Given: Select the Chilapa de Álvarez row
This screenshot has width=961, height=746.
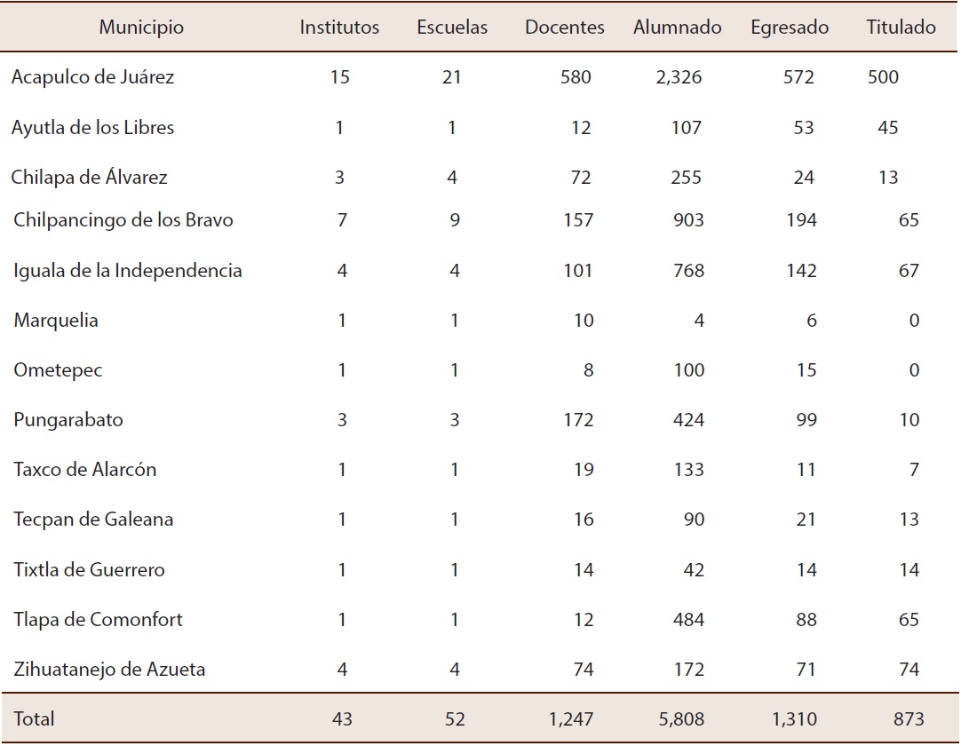Looking at the screenshot, I should coord(87,177).
